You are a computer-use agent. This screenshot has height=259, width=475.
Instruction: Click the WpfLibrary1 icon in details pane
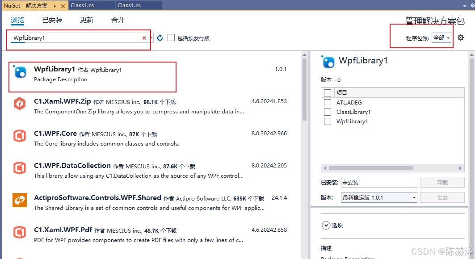pos(328,62)
